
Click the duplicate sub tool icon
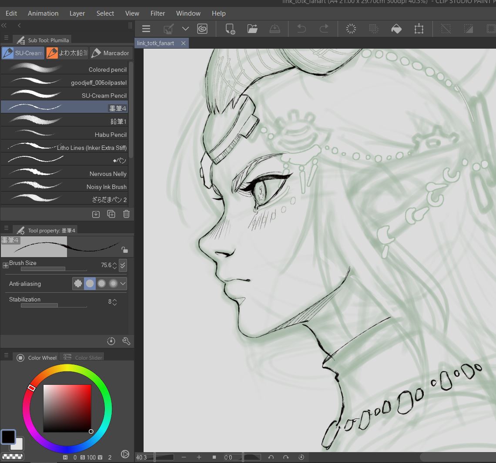click(111, 214)
